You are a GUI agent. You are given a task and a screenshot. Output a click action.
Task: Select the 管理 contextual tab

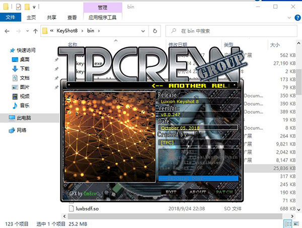coord(103,8)
